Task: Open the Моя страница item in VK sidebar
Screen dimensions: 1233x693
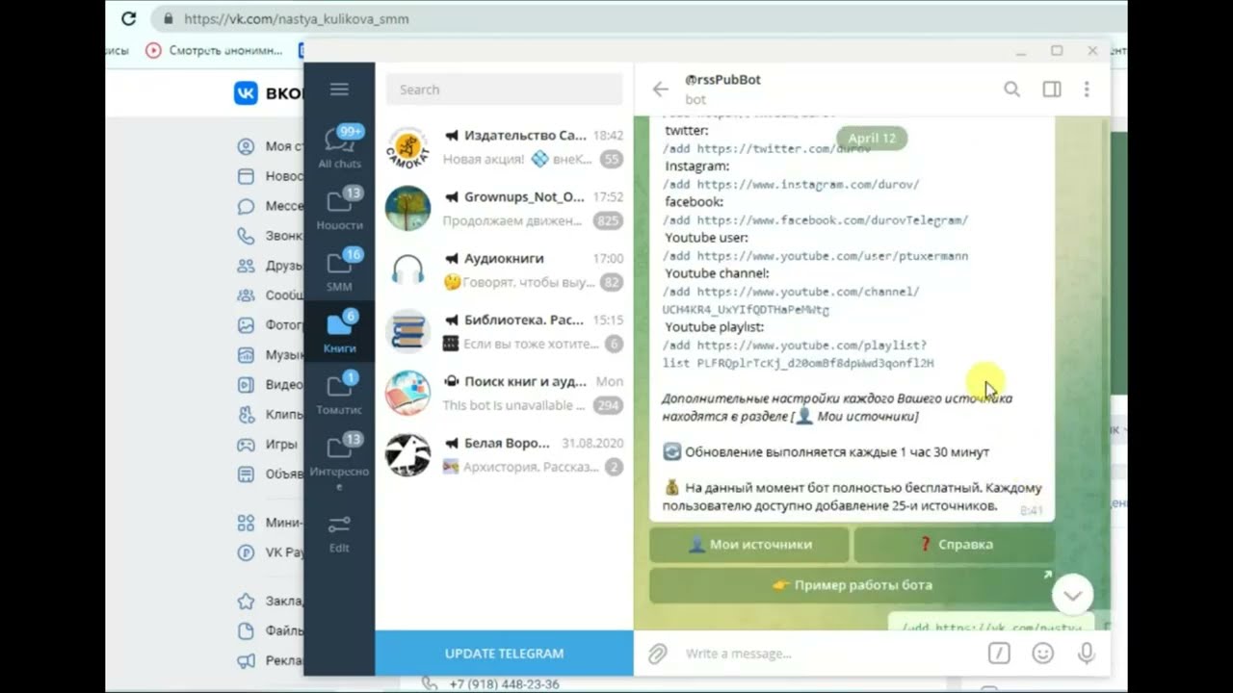Action: coord(271,146)
